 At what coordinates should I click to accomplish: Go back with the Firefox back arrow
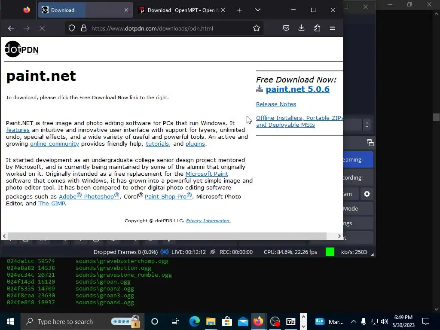click(11, 28)
